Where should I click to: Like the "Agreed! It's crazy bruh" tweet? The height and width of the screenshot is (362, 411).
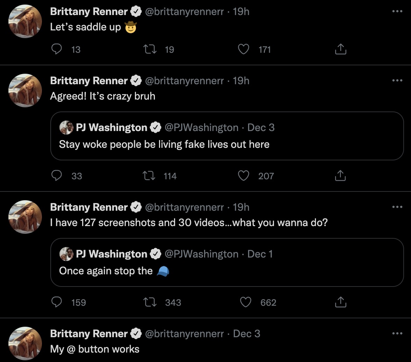[243, 176]
